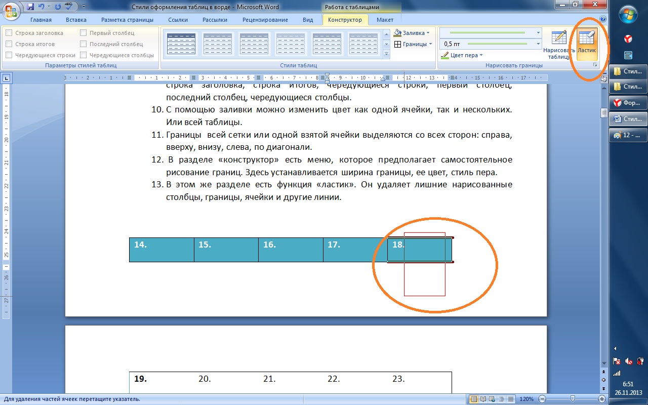Enable Чередующиеся строки checkbox
The image size is (648, 405).
[9, 55]
